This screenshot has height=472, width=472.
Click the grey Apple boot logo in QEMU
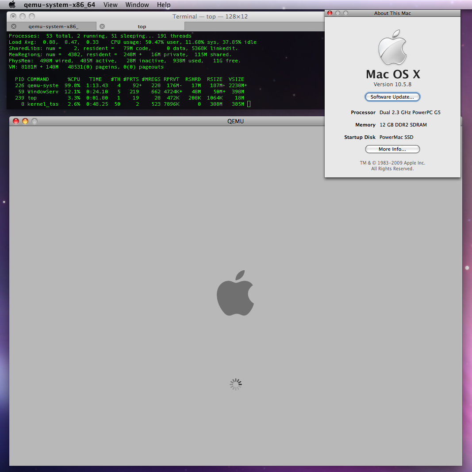[235, 293]
